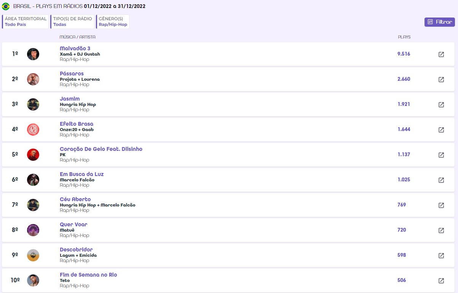Open Coração De Gelo Feat. Dilsinho title
Viewport: 458px width, 293px height.
(101, 149)
